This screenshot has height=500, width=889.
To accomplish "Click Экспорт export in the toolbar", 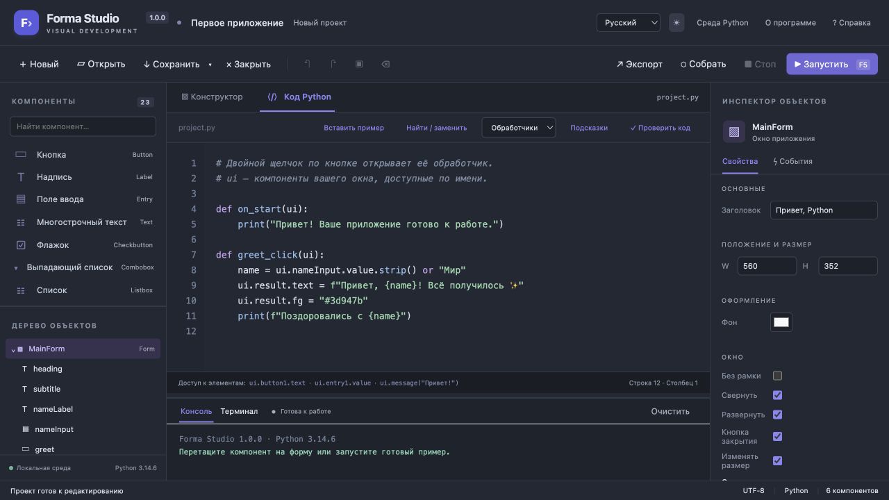I will click(639, 64).
